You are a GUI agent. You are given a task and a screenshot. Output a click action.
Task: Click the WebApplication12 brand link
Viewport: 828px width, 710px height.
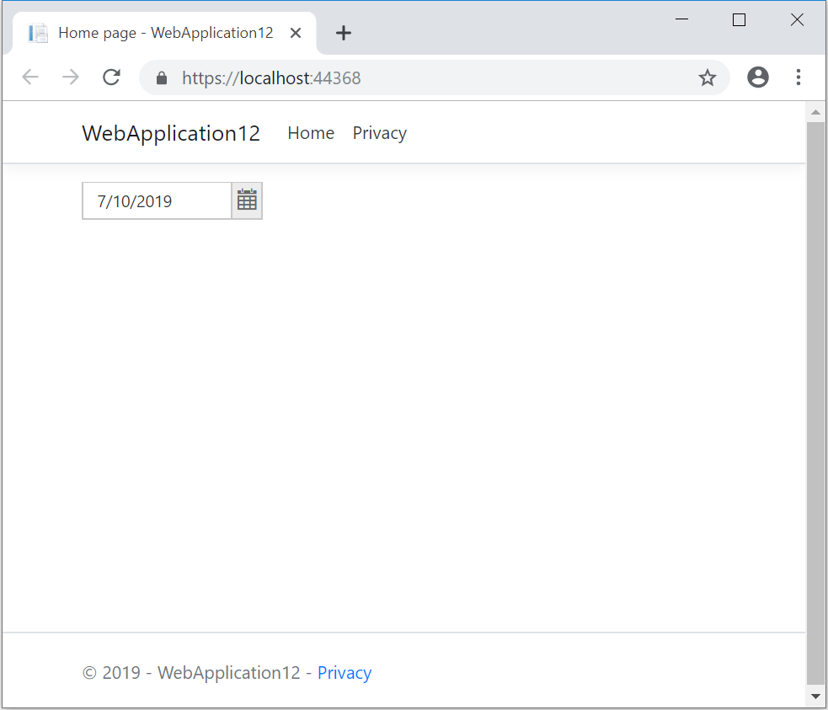point(171,133)
